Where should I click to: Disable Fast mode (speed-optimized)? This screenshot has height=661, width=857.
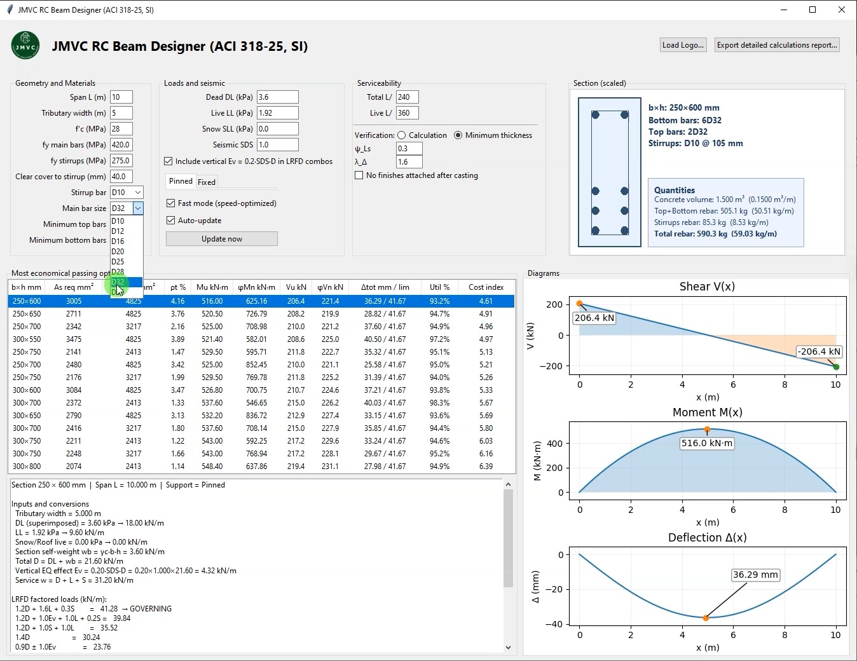tap(170, 203)
